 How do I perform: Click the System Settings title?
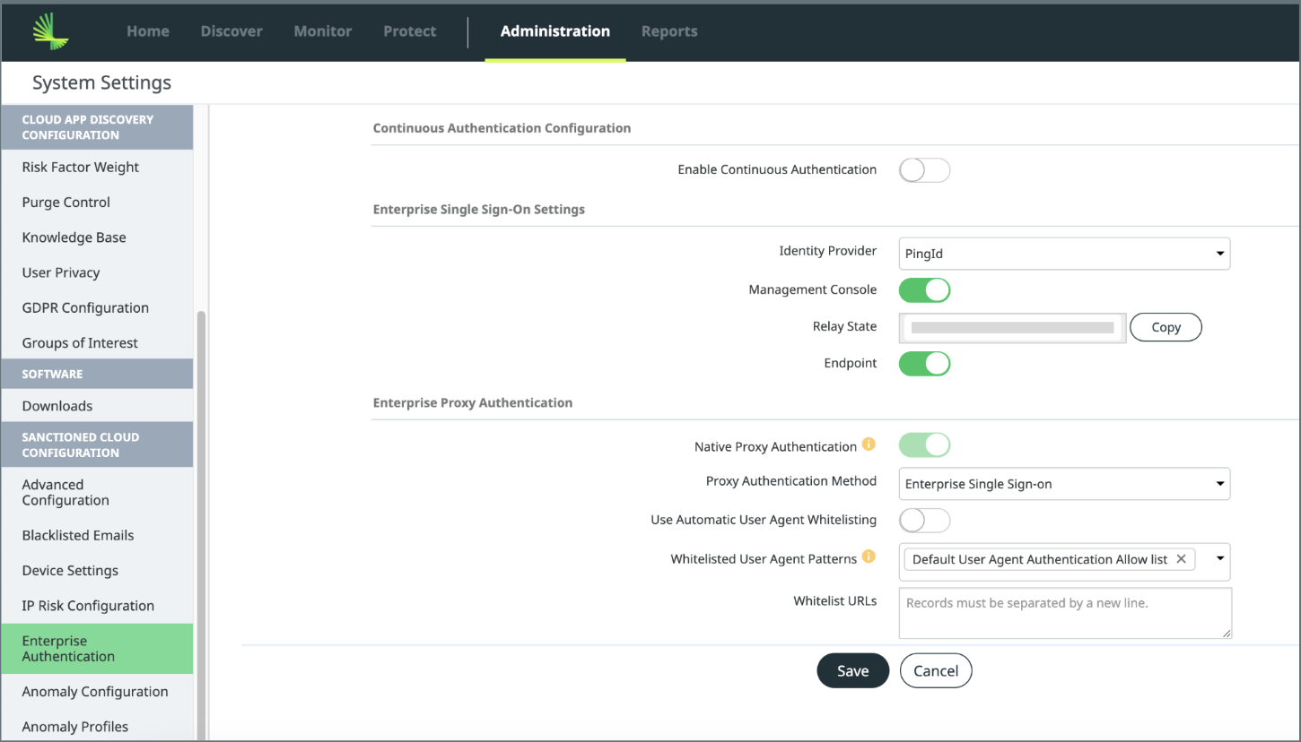click(x=101, y=82)
